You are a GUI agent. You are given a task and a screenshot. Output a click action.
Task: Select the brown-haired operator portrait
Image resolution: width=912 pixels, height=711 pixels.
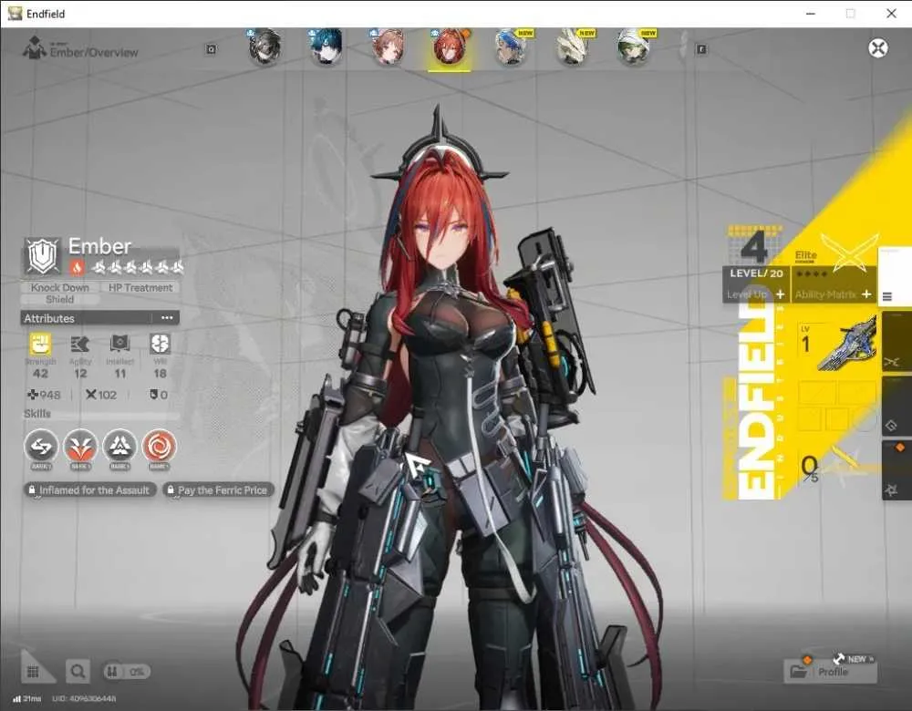388,46
